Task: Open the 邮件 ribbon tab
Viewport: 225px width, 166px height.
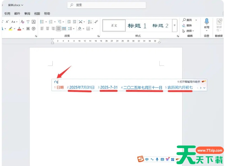Action: (17, 13)
